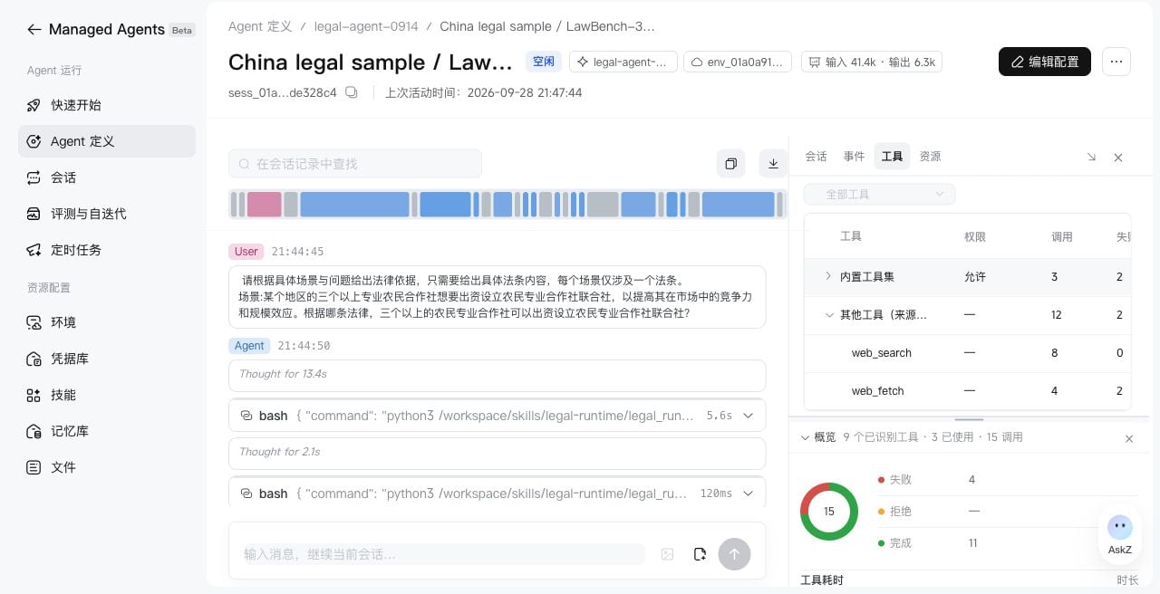Screen dimensions: 1160x594
Task: Click the token usage chip 输入 41.4k
Action: click(872, 62)
